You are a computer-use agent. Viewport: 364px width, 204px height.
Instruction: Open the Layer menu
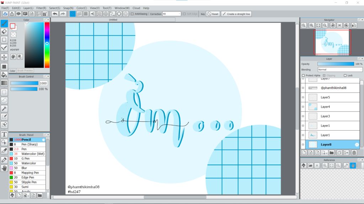click(28, 8)
